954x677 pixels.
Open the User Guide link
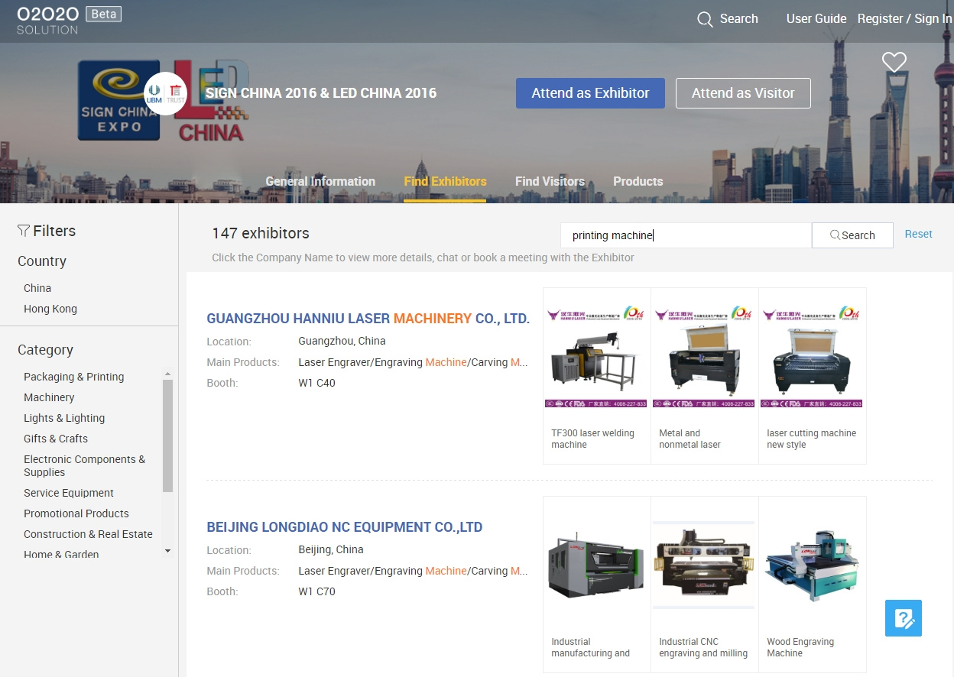pyautogui.click(x=816, y=19)
